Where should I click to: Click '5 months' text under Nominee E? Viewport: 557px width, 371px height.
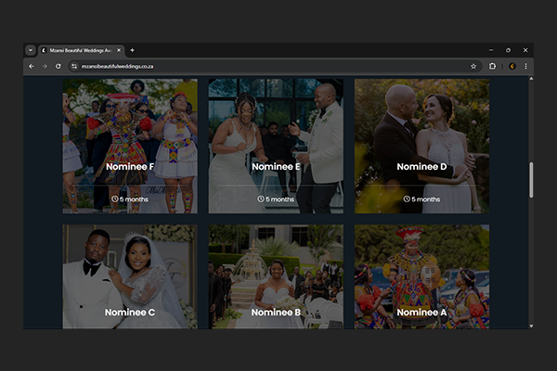(x=280, y=199)
